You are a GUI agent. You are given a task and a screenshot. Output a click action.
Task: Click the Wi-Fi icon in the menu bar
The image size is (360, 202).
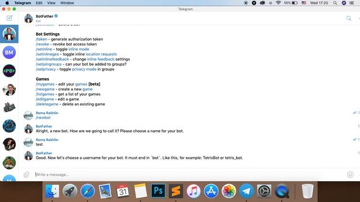[278, 3]
